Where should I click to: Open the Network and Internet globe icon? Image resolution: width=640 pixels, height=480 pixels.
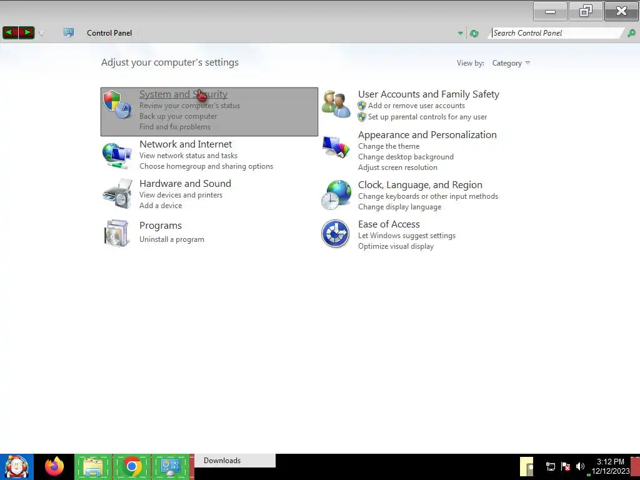pos(117,155)
